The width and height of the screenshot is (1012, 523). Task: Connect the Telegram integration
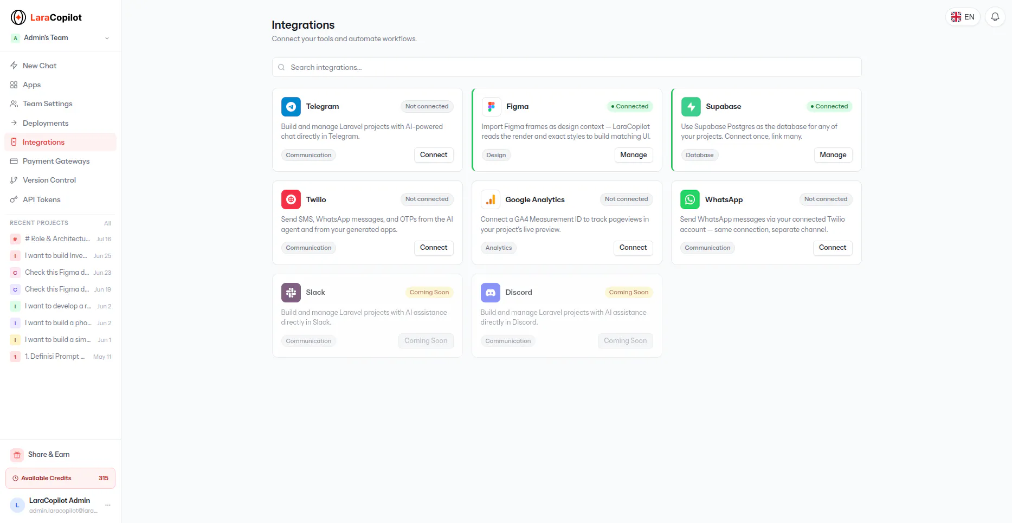click(434, 155)
